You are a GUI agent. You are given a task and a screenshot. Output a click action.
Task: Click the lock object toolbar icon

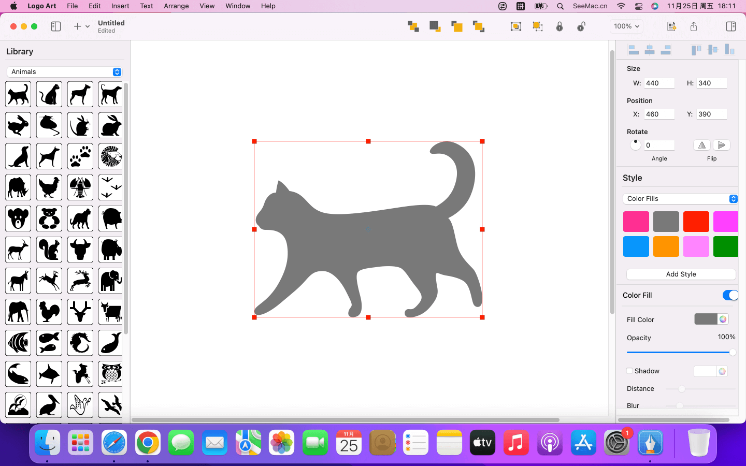pyautogui.click(x=559, y=26)
